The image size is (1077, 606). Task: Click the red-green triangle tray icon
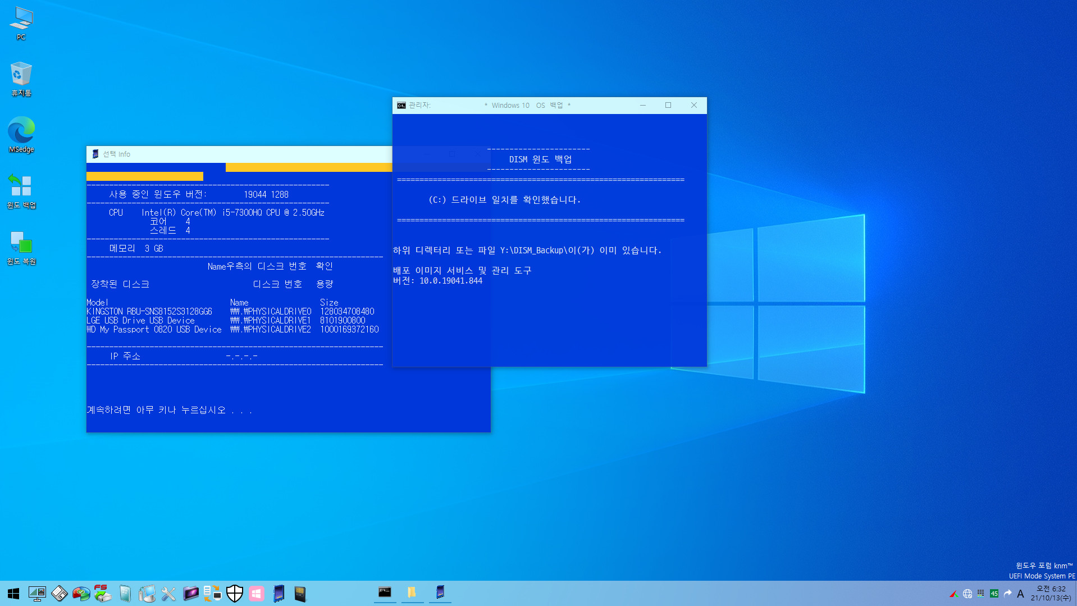[953, 594]
